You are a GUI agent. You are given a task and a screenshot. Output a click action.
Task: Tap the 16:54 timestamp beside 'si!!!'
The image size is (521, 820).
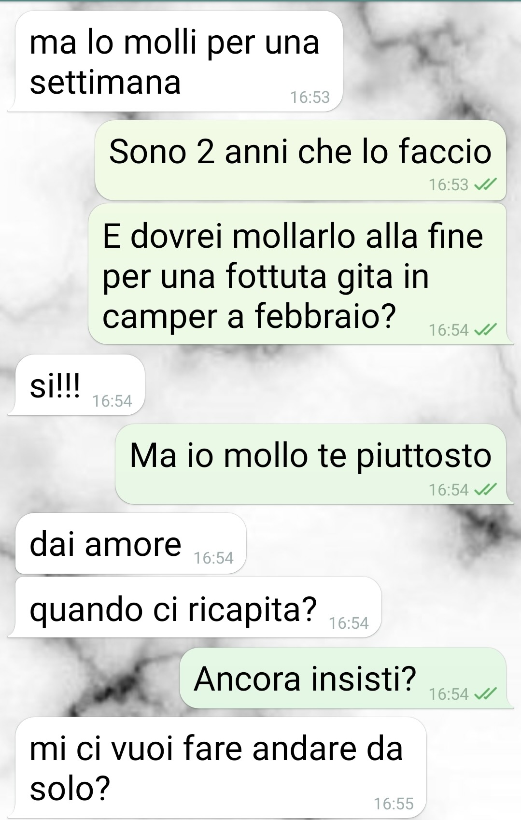point(112,401)
